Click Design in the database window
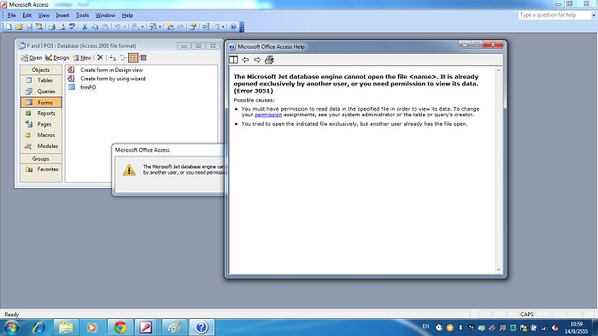The width and height of the screenshot is (598, 336). pos(57,57)
